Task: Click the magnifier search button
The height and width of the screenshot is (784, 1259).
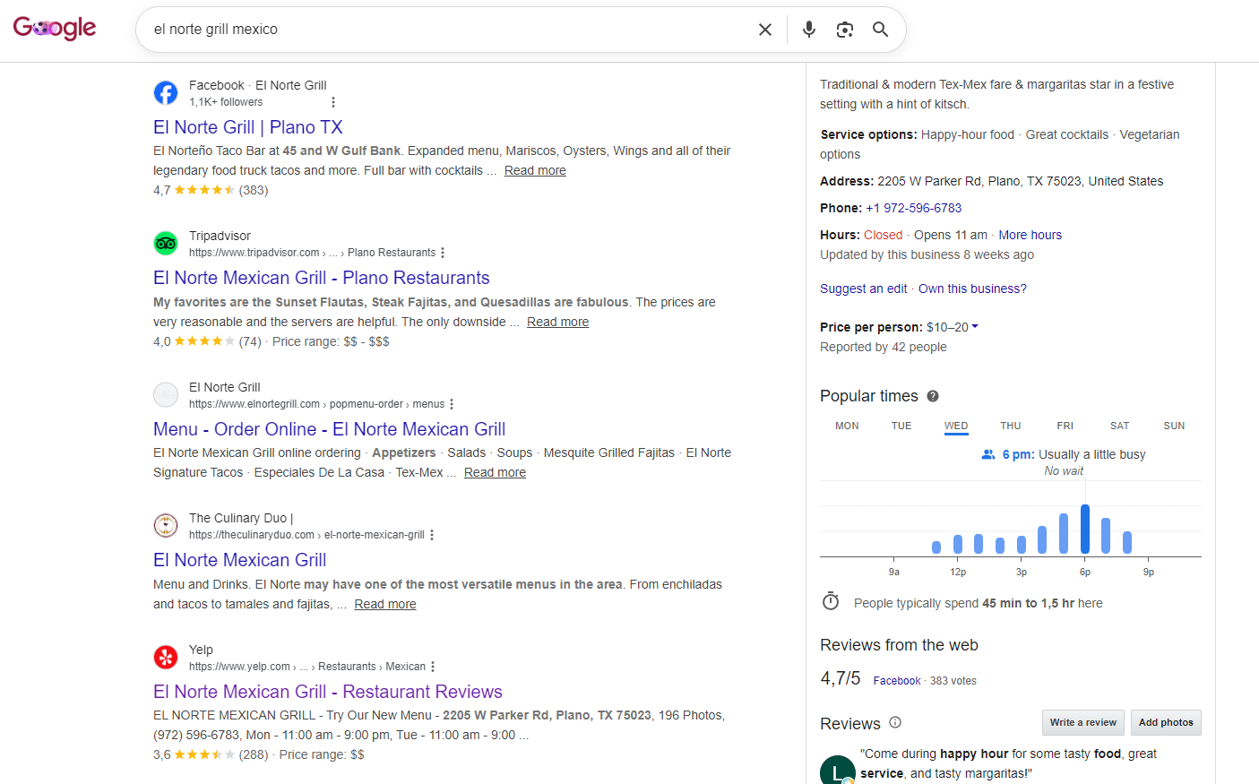Action: pyautogui.click(x=881, y=30)
